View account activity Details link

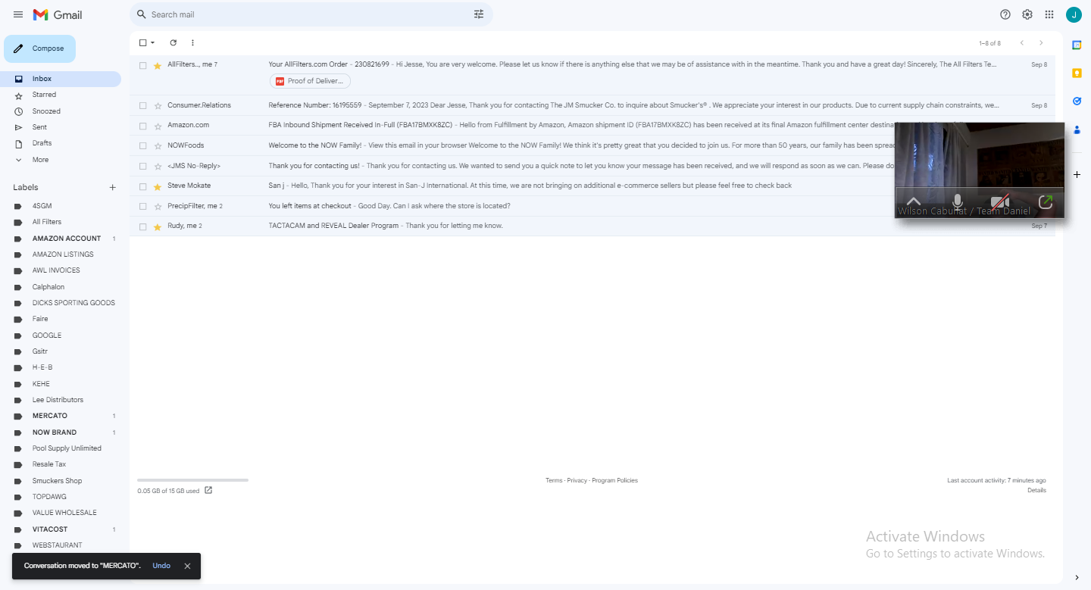tap(1036, 490)
